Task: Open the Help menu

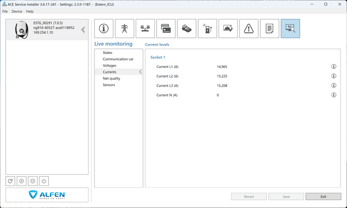Action: point(29,11)
